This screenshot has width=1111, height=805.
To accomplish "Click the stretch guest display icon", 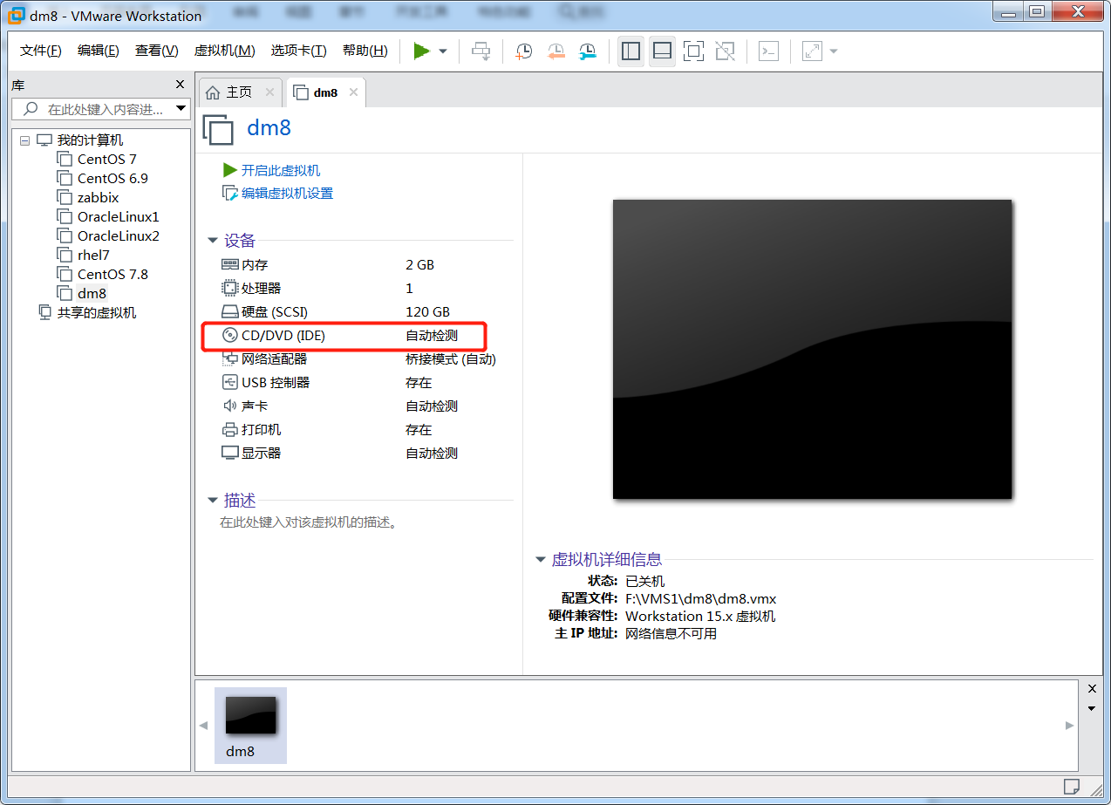I will (812, 51).
